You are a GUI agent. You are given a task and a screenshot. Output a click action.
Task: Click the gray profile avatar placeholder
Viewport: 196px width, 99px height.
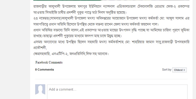click(40, 90)
